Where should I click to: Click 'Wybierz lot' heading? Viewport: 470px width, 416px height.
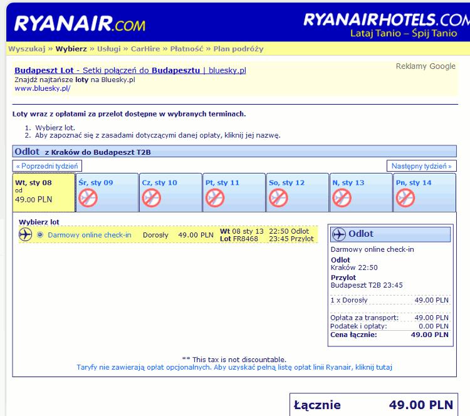coord(39,222)
